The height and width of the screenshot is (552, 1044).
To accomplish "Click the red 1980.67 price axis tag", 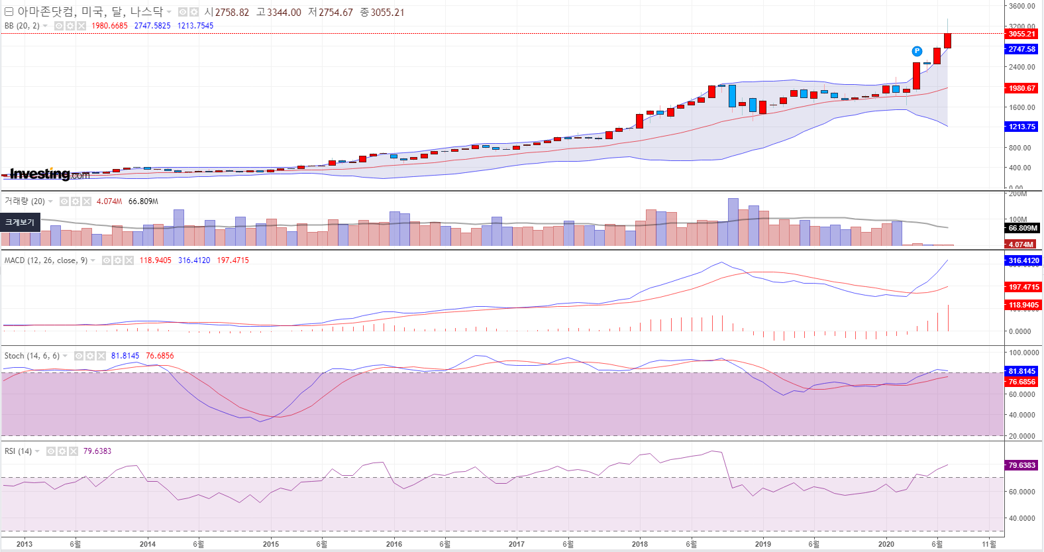I will click(x=1022, y=88).
